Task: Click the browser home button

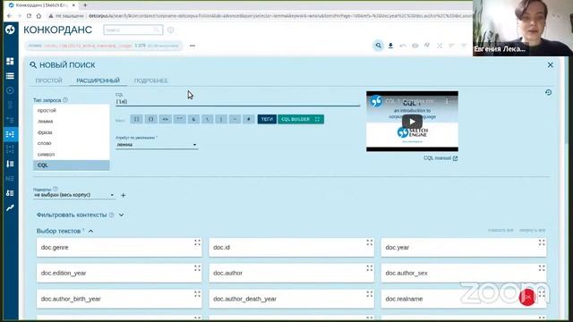Action: [38, 16]
